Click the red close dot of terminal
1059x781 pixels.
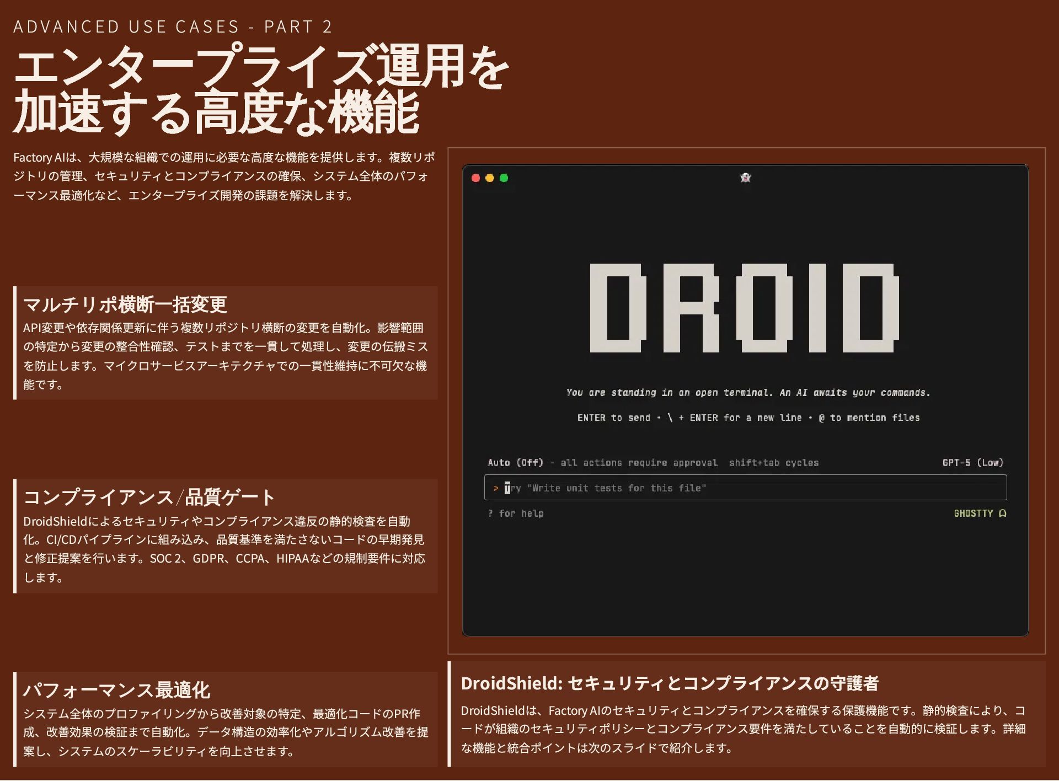tap(475, 178)
